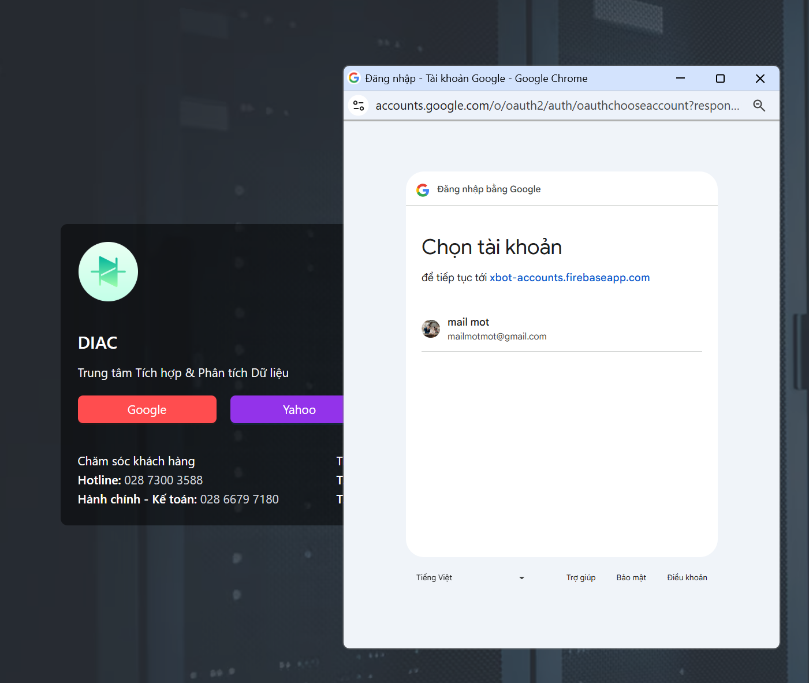This screenshot has height=683, width=809.
Task: Open the Tiếng Việt language dropdown
Action: tap(470, 578)
